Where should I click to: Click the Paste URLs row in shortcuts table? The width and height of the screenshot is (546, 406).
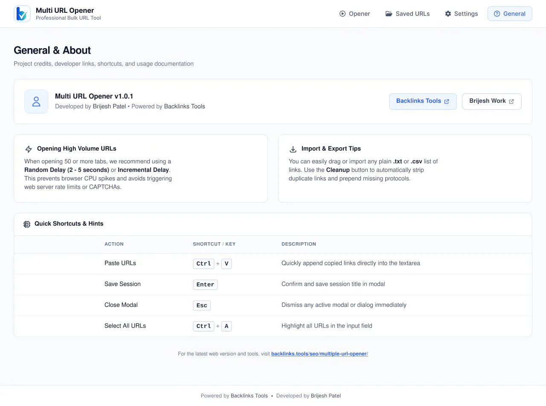click(x=273, y=264)
